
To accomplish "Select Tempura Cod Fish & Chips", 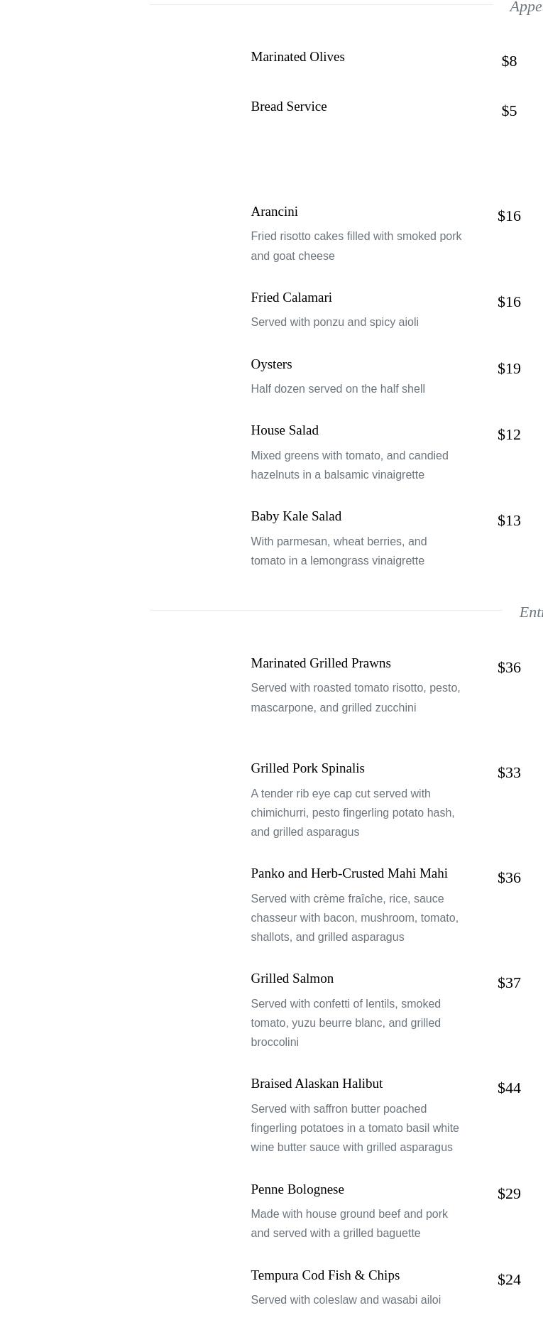I will [x=324, y=1275].
